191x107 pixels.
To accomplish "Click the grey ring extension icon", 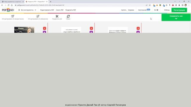I will pos(167,5).
